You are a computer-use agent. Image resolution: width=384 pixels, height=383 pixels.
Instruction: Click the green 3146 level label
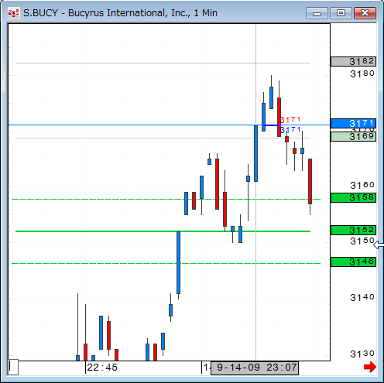pos(353,262)
